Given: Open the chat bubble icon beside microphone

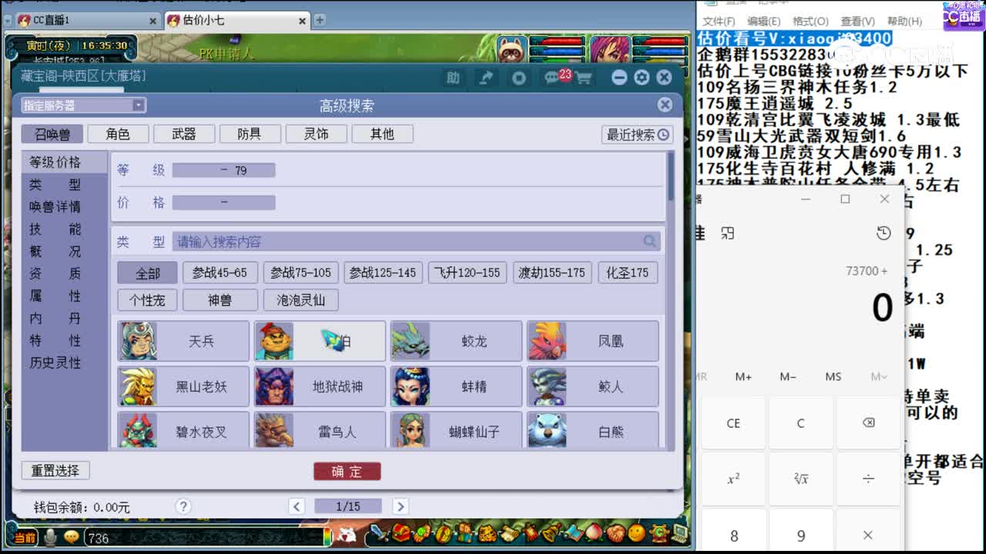Looking at the screenshot, I should (71, 537).
